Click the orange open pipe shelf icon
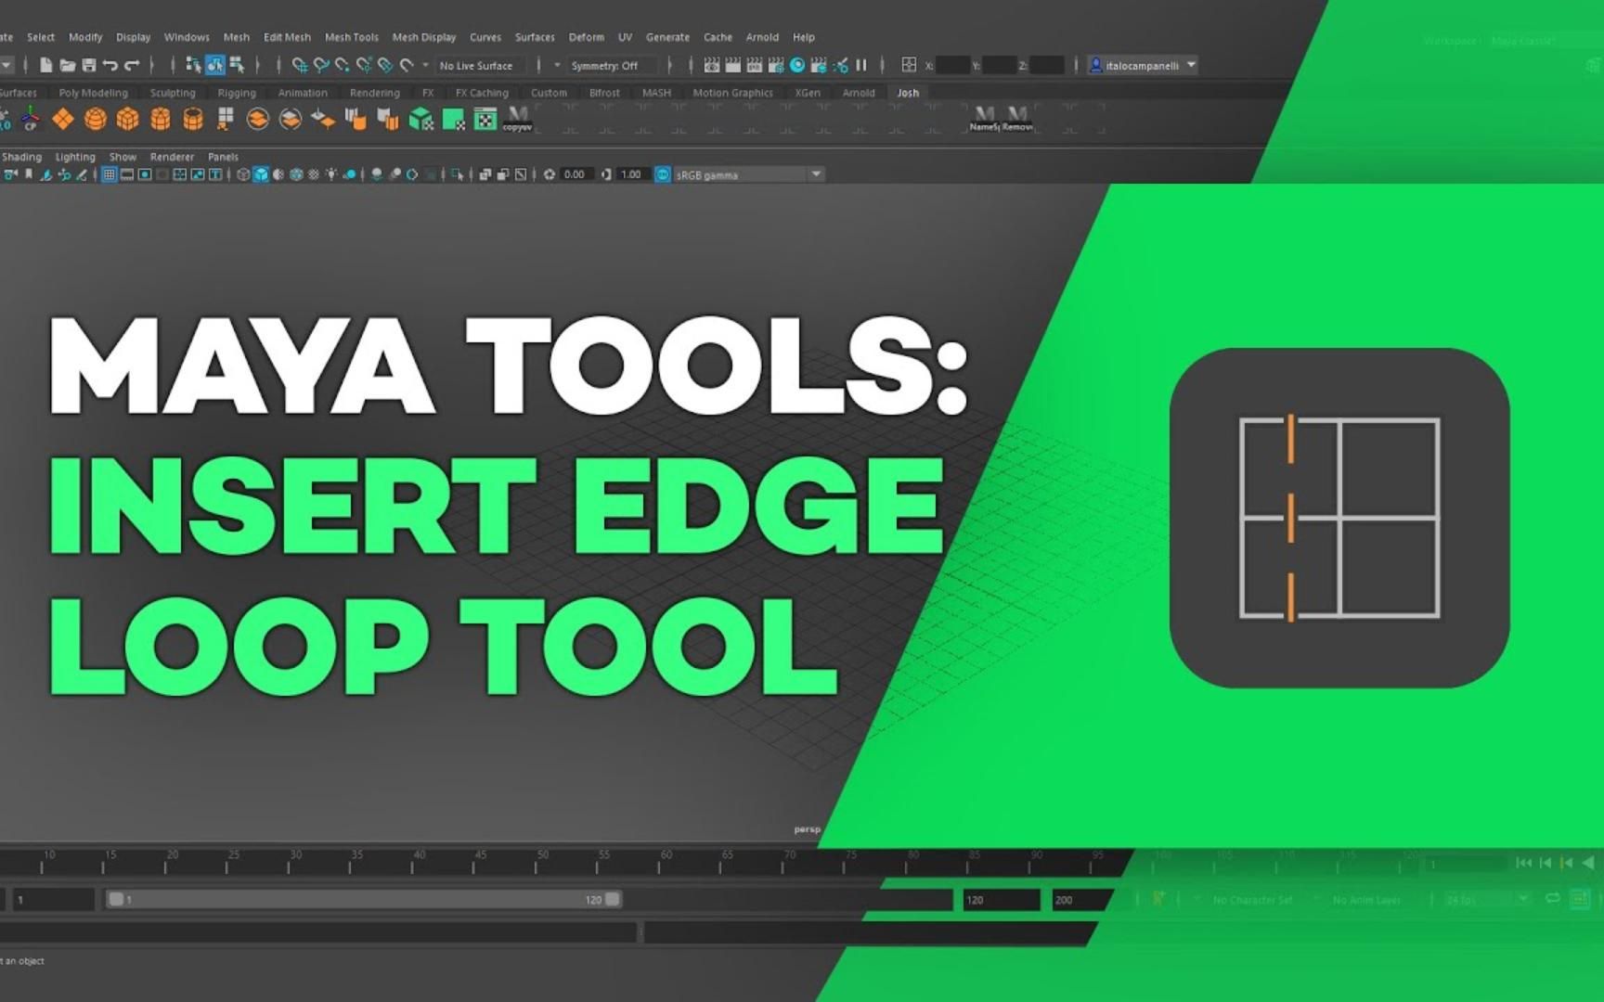 [x=192, y=119]
